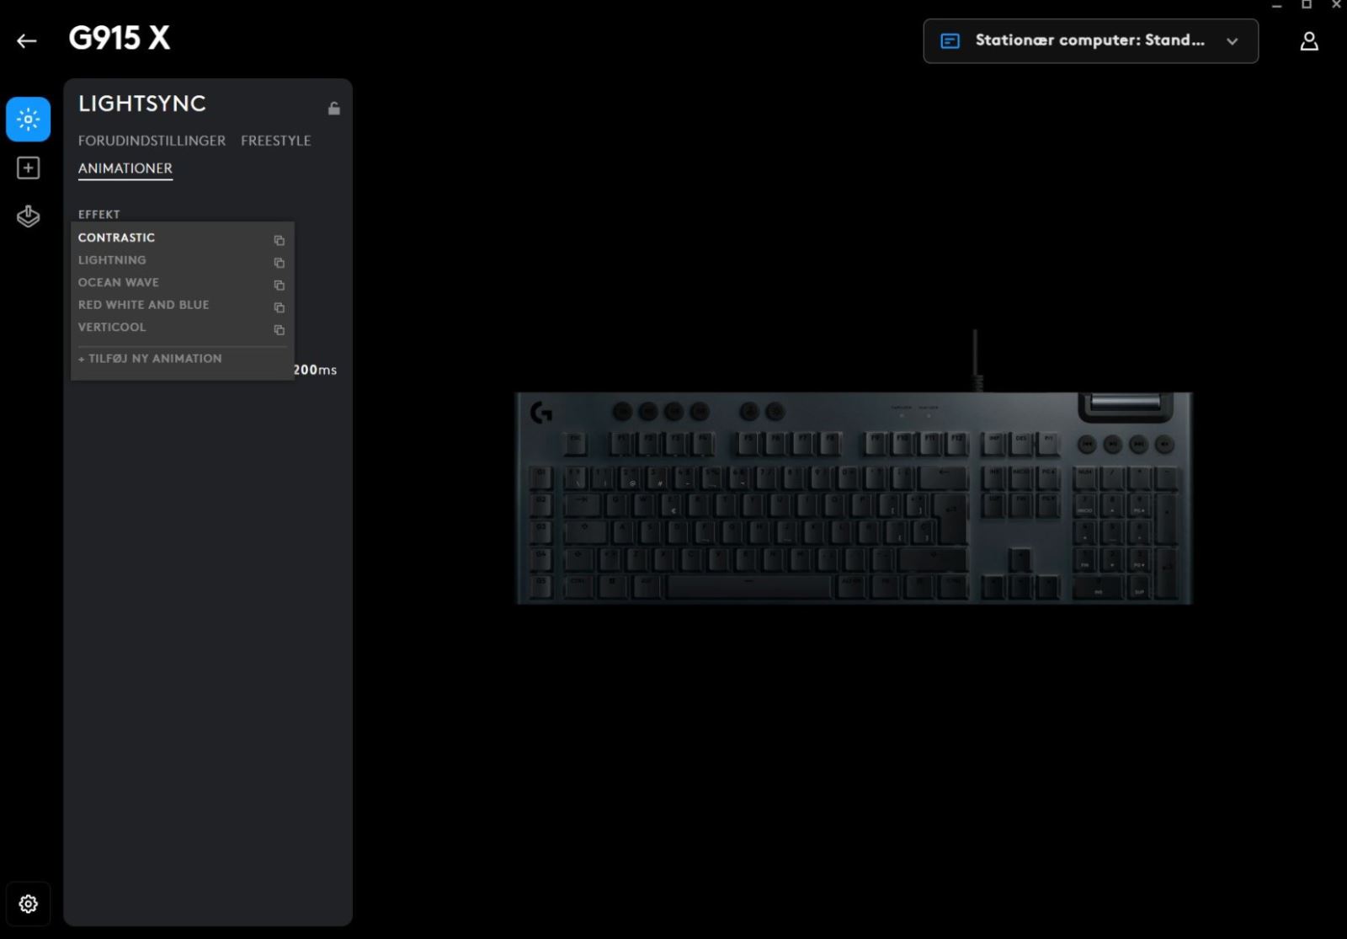This screenshot has width=1347, height=939.
Task: Open the user account icon
Action: pos(1309,41)
